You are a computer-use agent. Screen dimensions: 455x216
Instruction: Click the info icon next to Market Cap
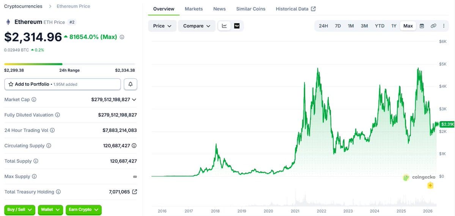tap(34, 99)
